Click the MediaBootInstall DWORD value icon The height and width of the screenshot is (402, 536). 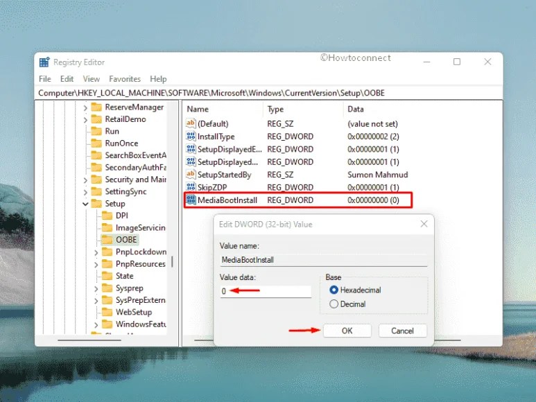click(191, 200)
